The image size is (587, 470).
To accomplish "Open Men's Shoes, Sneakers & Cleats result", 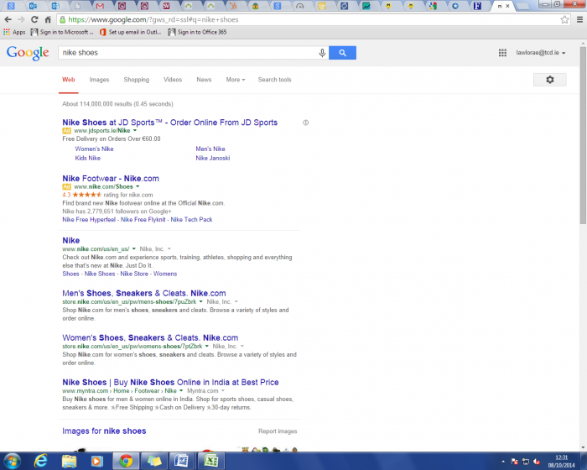I will pyautogui.click(x=144, y=293).
